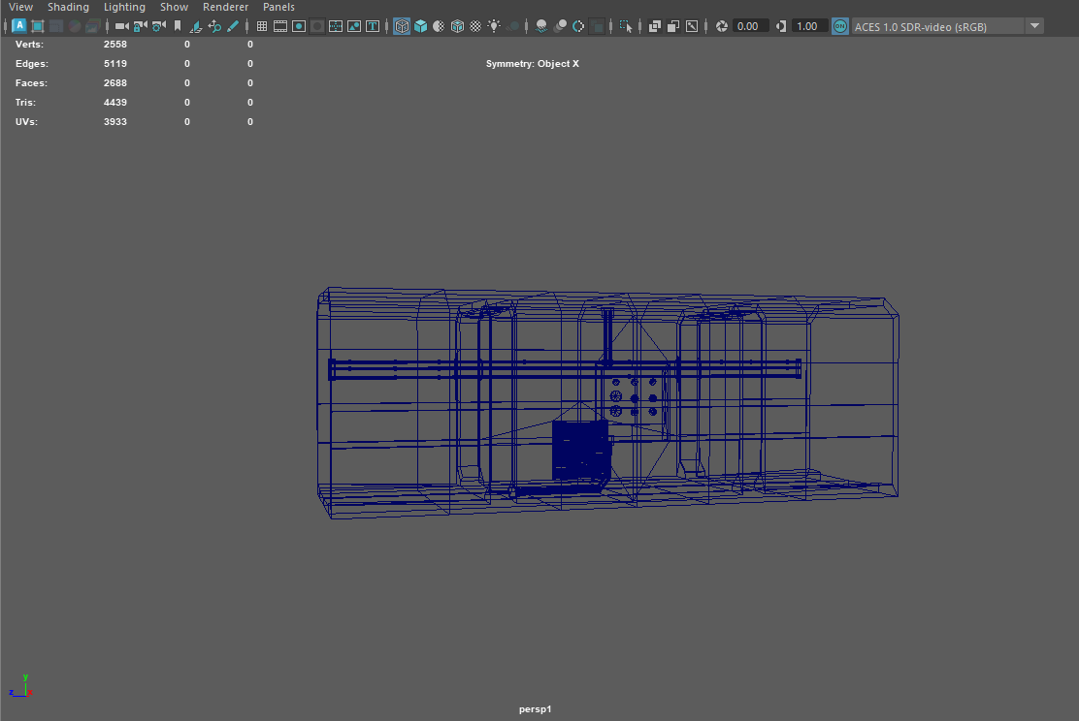Activate the 2D Pan/Zoom icon
Screen dimensions: 1079x721
[x=214, y=26]
